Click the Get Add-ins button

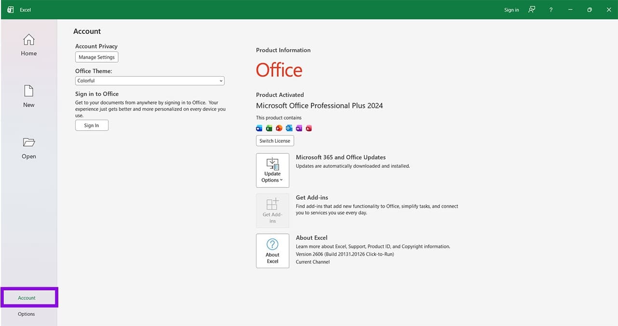[273, 211]
